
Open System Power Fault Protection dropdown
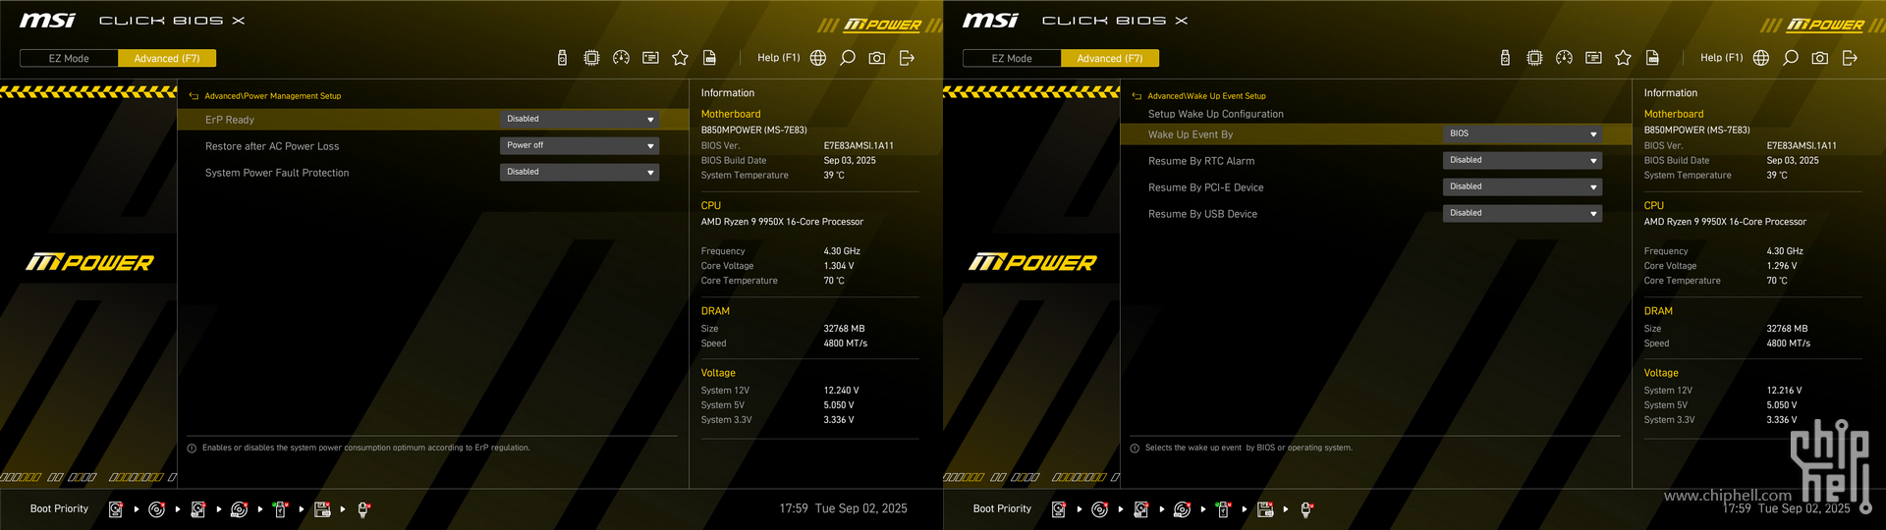580,172
